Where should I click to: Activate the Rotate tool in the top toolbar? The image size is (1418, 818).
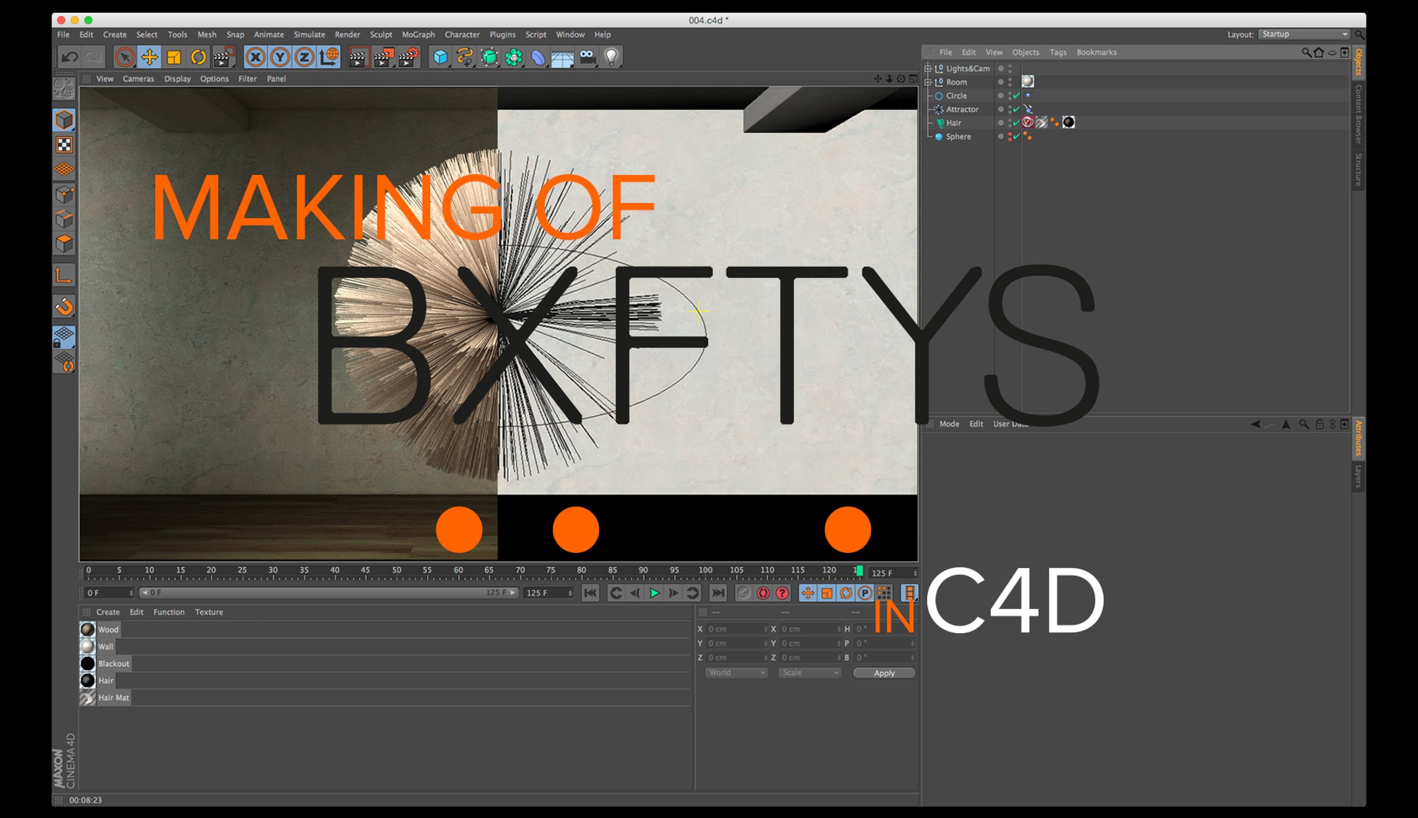coord(199,57)
